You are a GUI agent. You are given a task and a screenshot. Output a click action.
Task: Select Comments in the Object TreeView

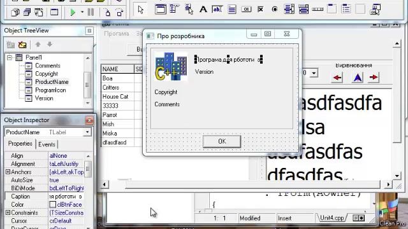click(x=48, y=66)
